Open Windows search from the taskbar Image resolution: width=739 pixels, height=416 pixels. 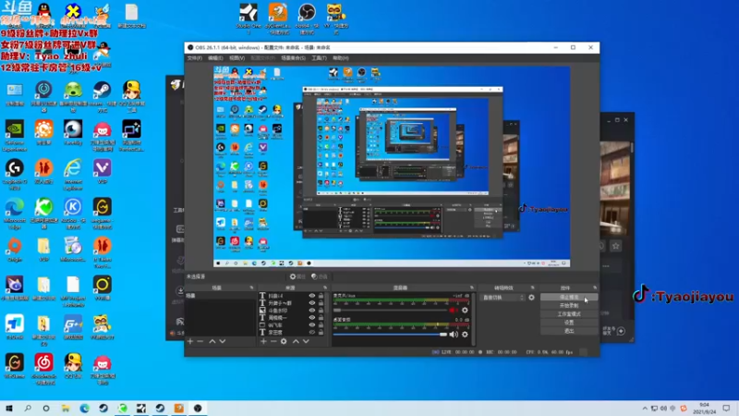pos(28,408)
